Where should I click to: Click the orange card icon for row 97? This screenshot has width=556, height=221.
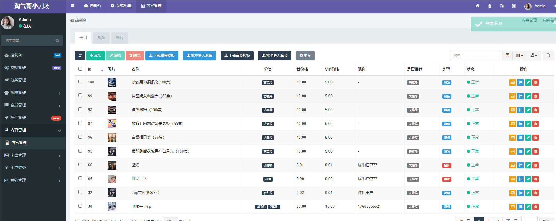[512, 124]
